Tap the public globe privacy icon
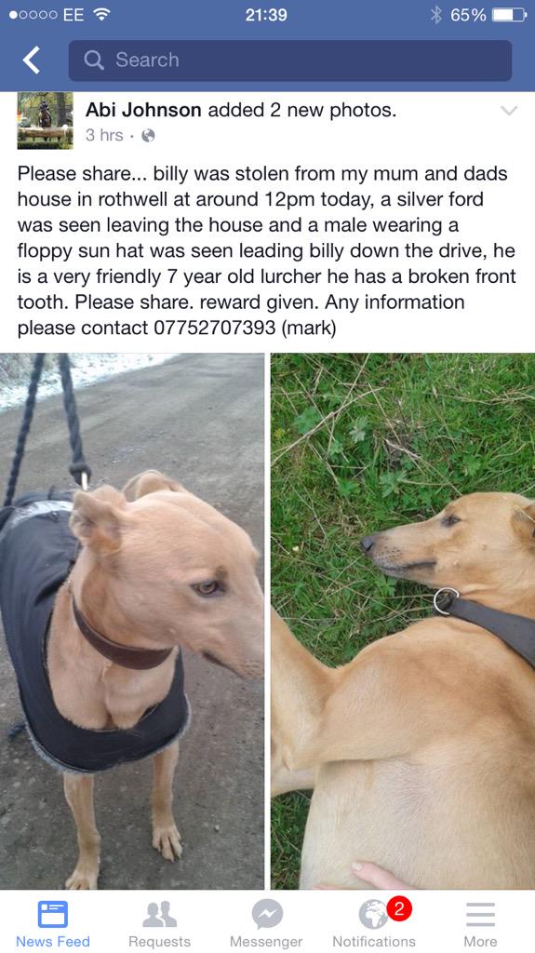This screenshot has width=535, height=953. point(148,136)
